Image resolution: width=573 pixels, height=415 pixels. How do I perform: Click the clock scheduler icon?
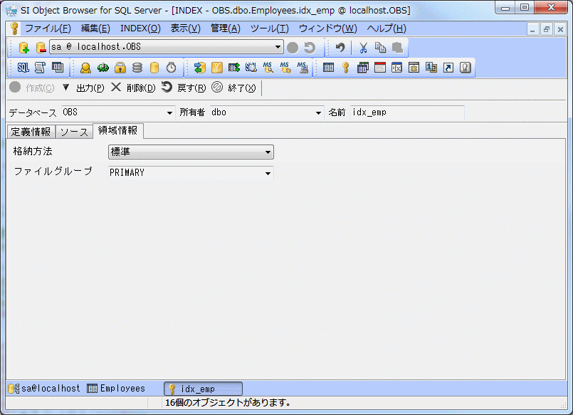tap(172, 68)
